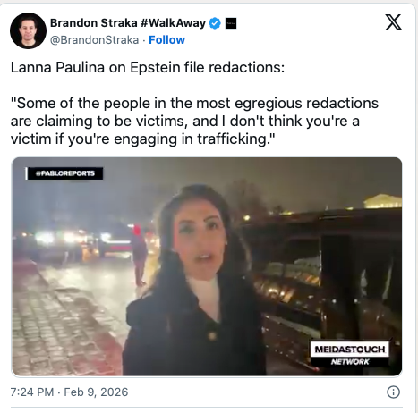Click the @PABLOREPORTS watermark label on video

[x=64, y=173]
